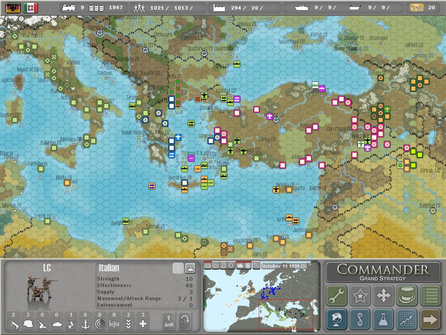
Task: End turn with the arrow button
Action: 430,319
